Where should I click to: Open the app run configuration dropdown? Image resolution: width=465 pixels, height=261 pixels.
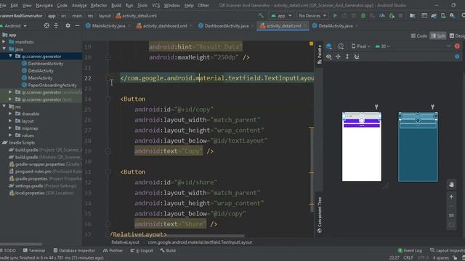(281, 16)
